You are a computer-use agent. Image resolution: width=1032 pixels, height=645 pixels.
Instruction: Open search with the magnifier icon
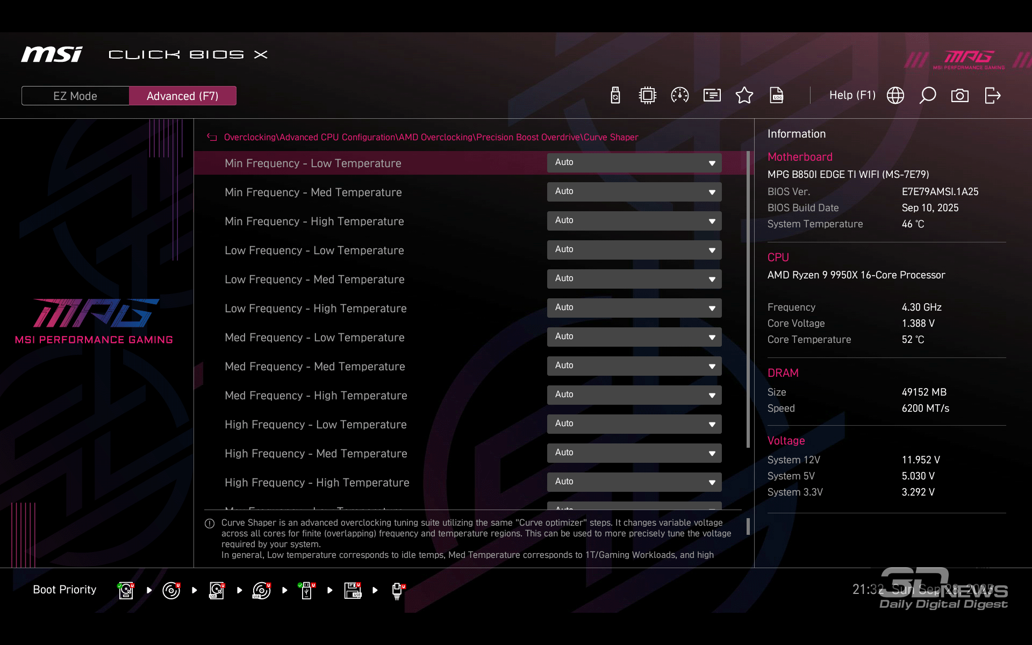click(927, 96)
